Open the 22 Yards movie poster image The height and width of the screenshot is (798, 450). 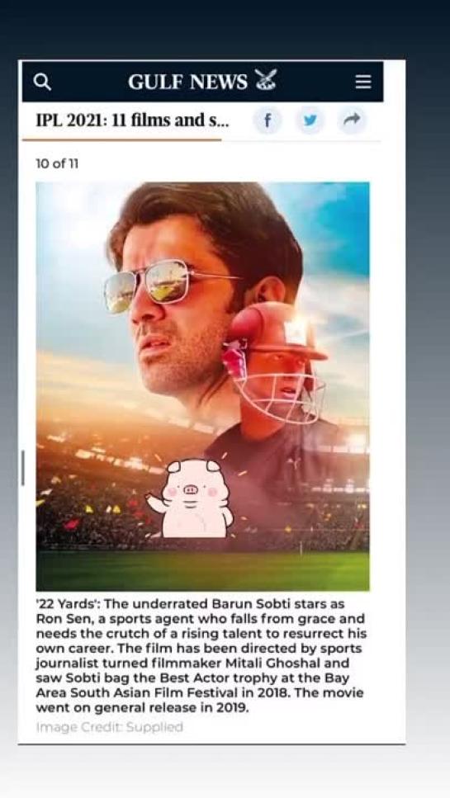202,386
